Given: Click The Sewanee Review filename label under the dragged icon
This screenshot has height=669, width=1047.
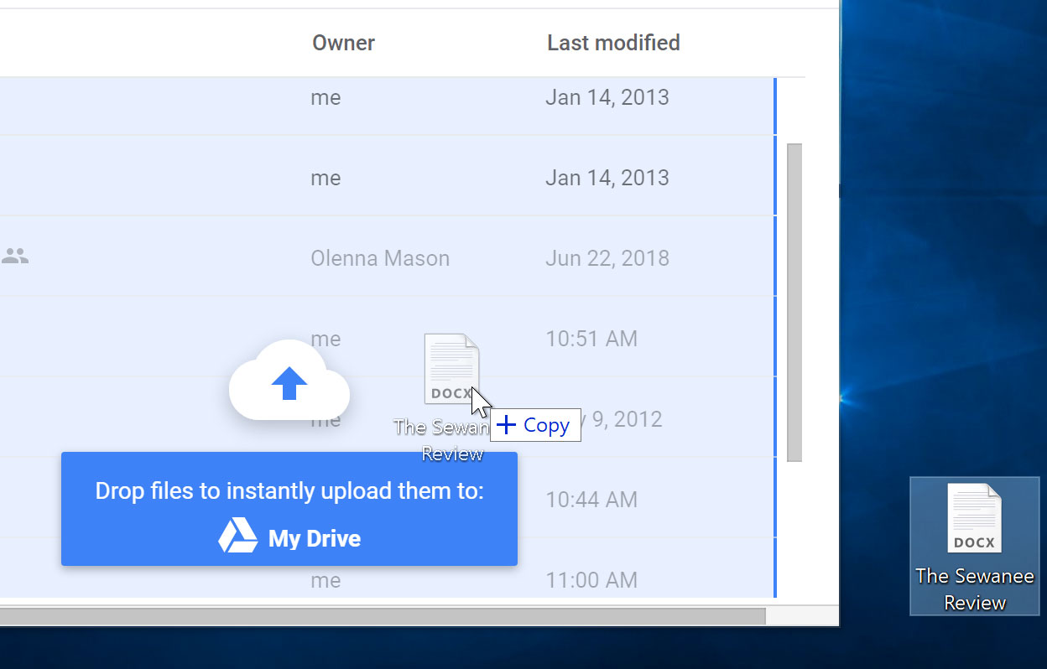Looking at the screenshot, I should [x=442, y=439].
